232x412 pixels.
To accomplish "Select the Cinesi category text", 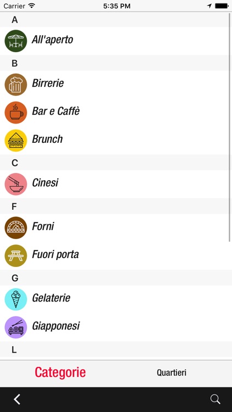I will (45, 182).
